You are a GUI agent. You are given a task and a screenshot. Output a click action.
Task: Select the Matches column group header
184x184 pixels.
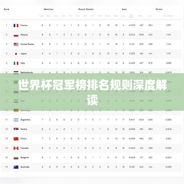coord(49,9)
